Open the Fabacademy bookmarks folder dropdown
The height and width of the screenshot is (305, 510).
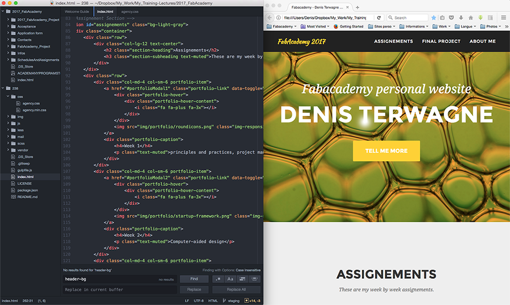coord(282,26)
